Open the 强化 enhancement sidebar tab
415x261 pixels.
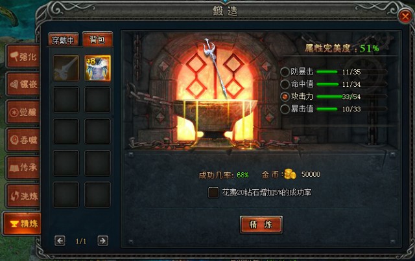(23, 56)
